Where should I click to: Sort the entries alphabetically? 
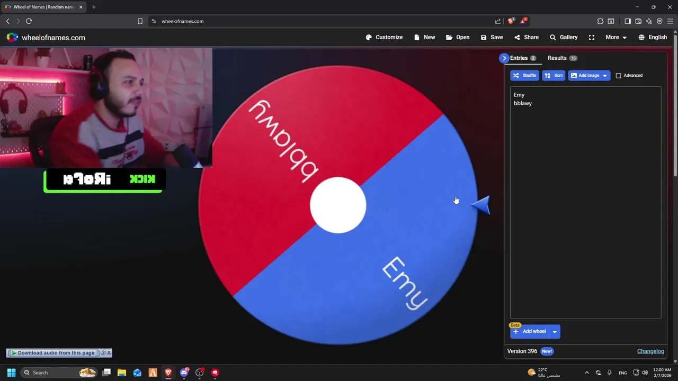[x=554, y=76]
